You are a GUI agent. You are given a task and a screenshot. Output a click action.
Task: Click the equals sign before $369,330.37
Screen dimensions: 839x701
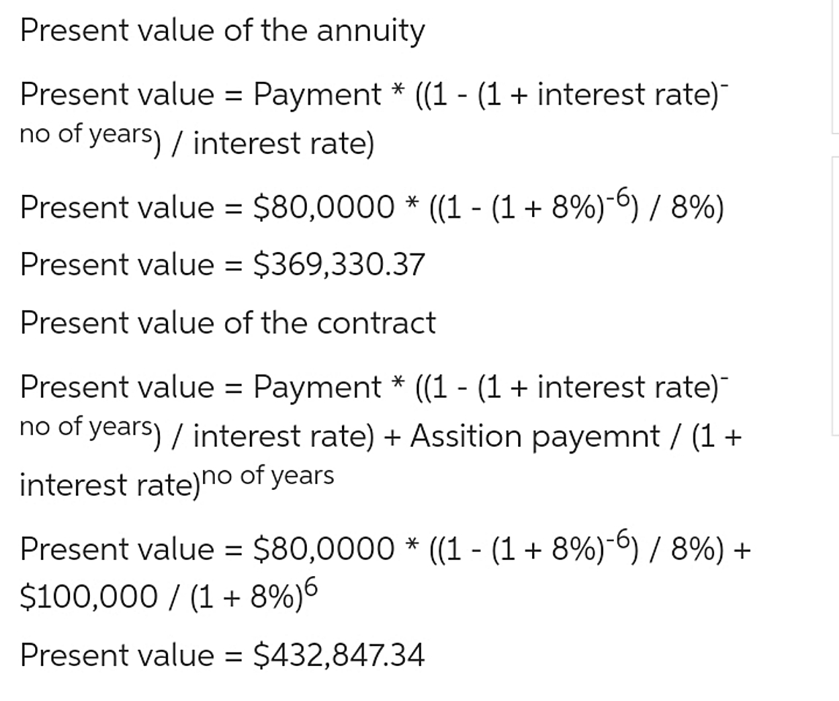(x=232, y=264)
